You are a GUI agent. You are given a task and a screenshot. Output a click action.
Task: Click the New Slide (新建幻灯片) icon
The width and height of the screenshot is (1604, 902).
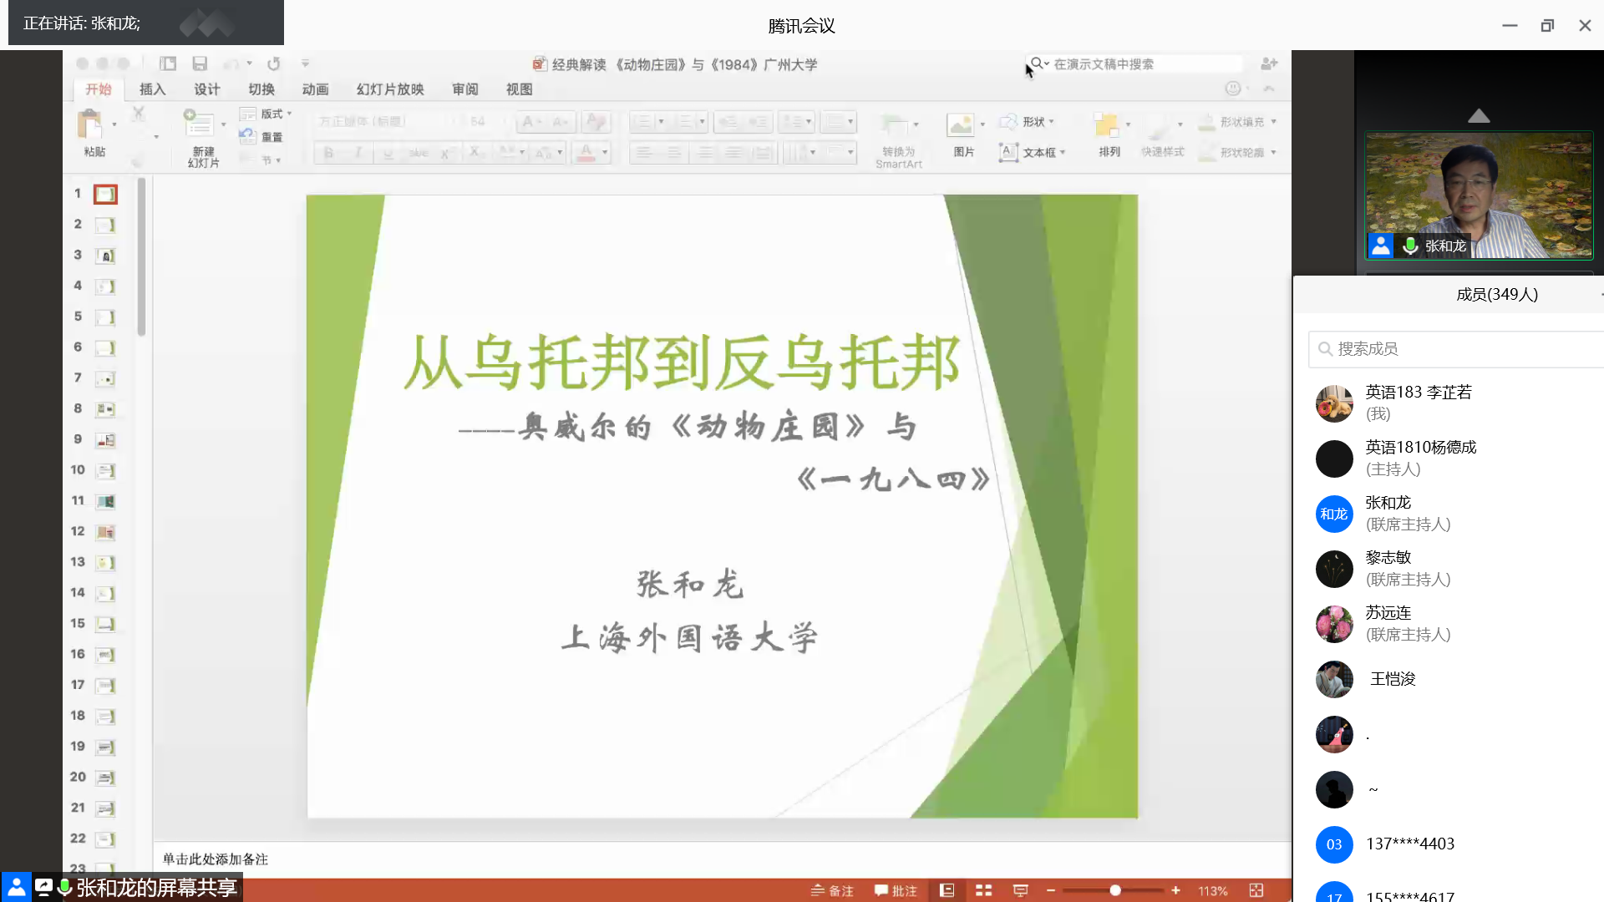coord(199,125)
